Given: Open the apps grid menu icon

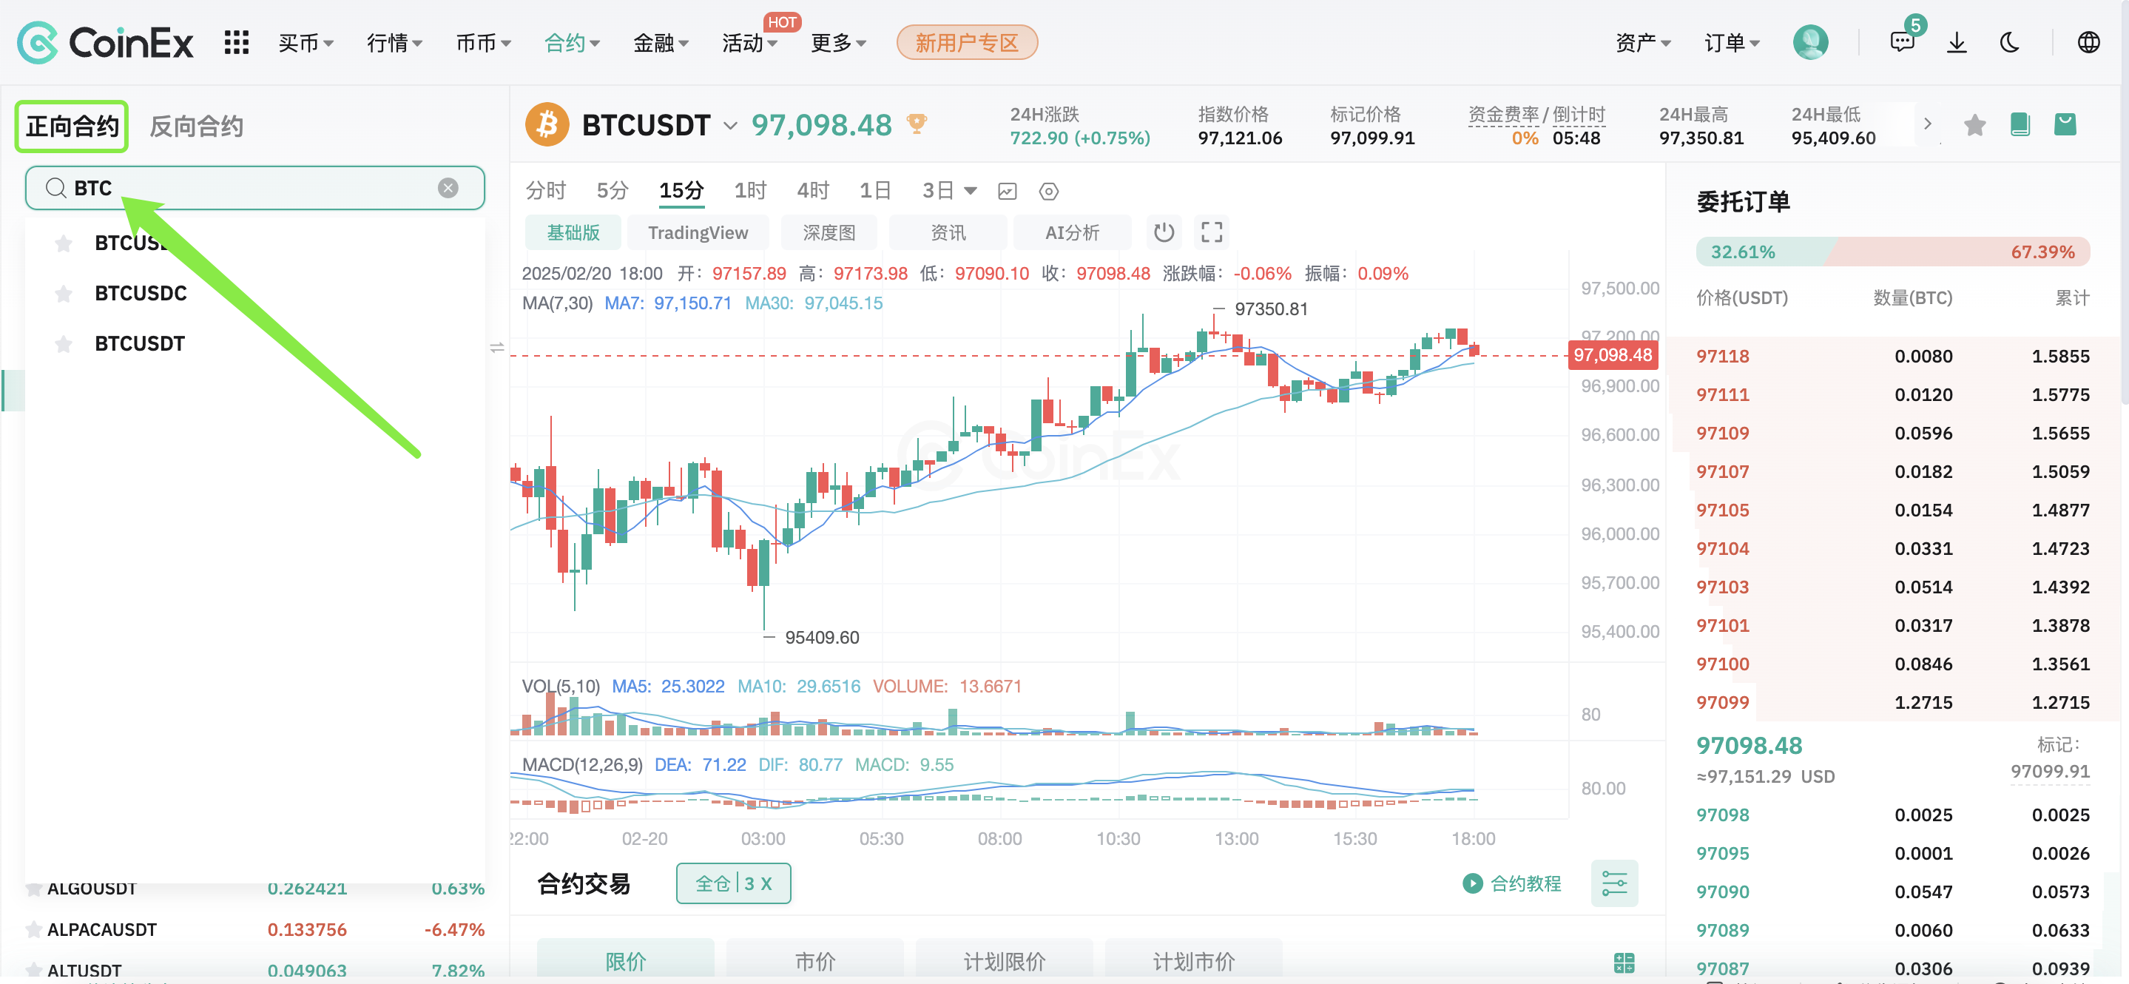Looking at the screenshot, I should pyautogui.click(x=237, y=42).
